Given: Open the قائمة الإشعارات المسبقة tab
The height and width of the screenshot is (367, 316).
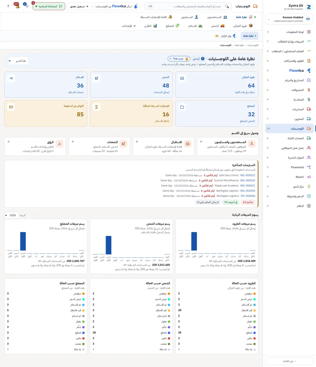Looking at the screenshot, I should [x=156, y=17].
